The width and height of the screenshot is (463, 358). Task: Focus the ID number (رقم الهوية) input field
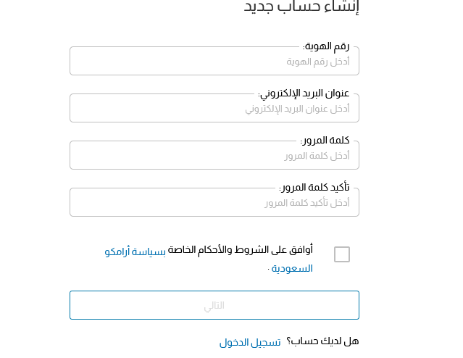pos(214,61)
